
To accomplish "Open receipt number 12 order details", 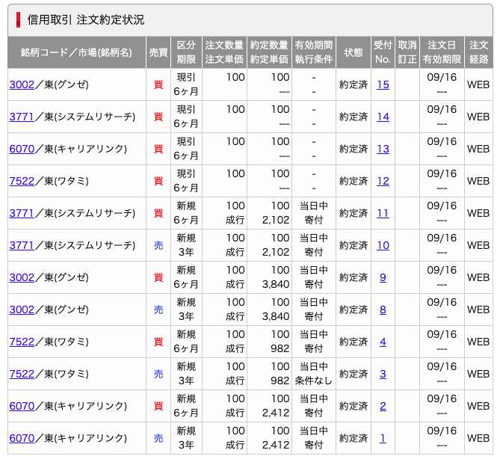I will point(383,181).
